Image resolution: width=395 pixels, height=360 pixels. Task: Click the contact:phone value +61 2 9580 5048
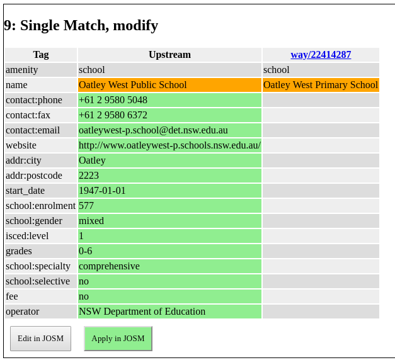169,100
